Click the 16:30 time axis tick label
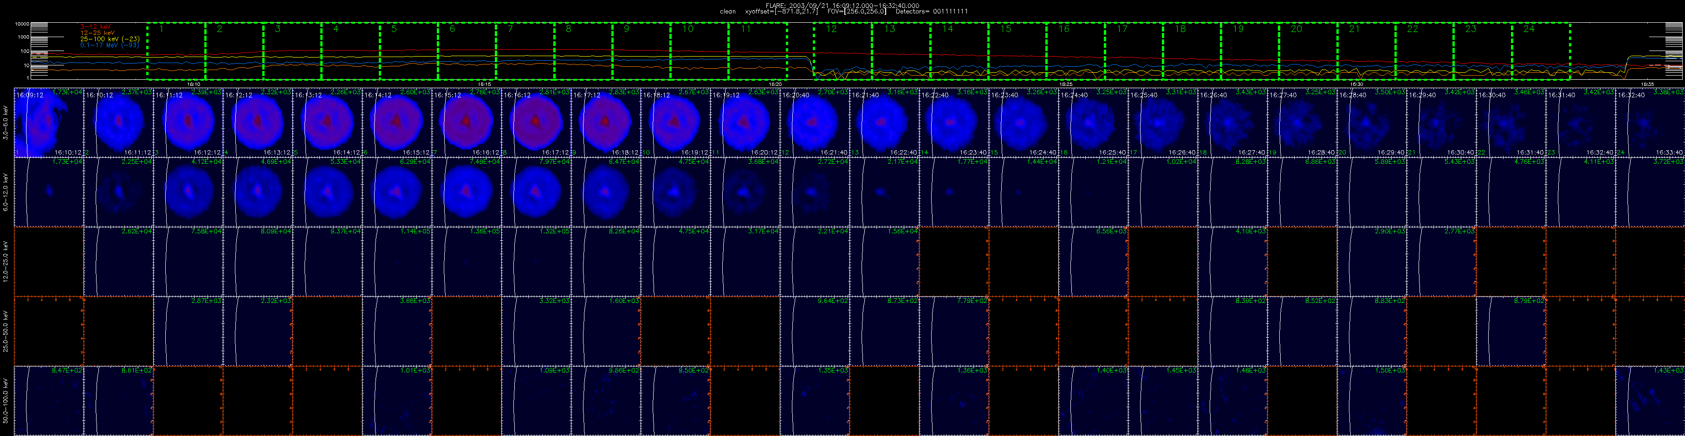Image resolution: width=1685 pixels, height=436 pixels. coord(1357,83)
